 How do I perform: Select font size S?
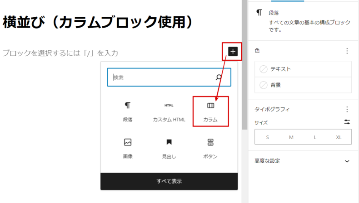267,137
